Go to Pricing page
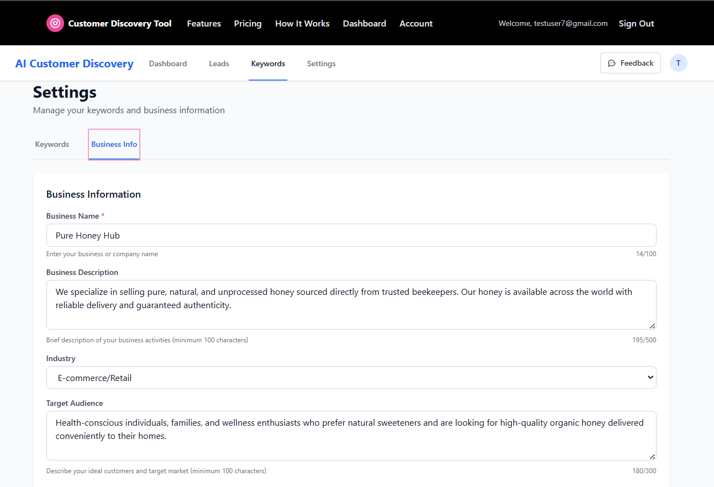This screenshot has height=487, width=714. 248,23
